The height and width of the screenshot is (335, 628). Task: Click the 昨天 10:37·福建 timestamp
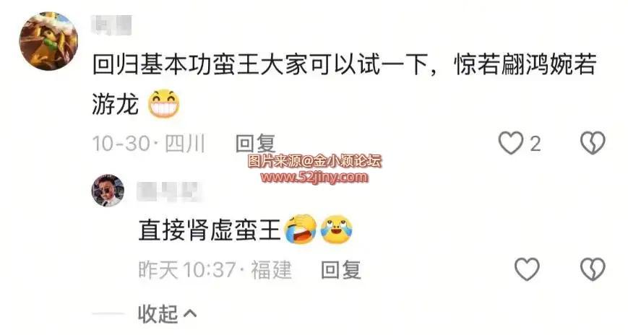(x=215, y=269)
